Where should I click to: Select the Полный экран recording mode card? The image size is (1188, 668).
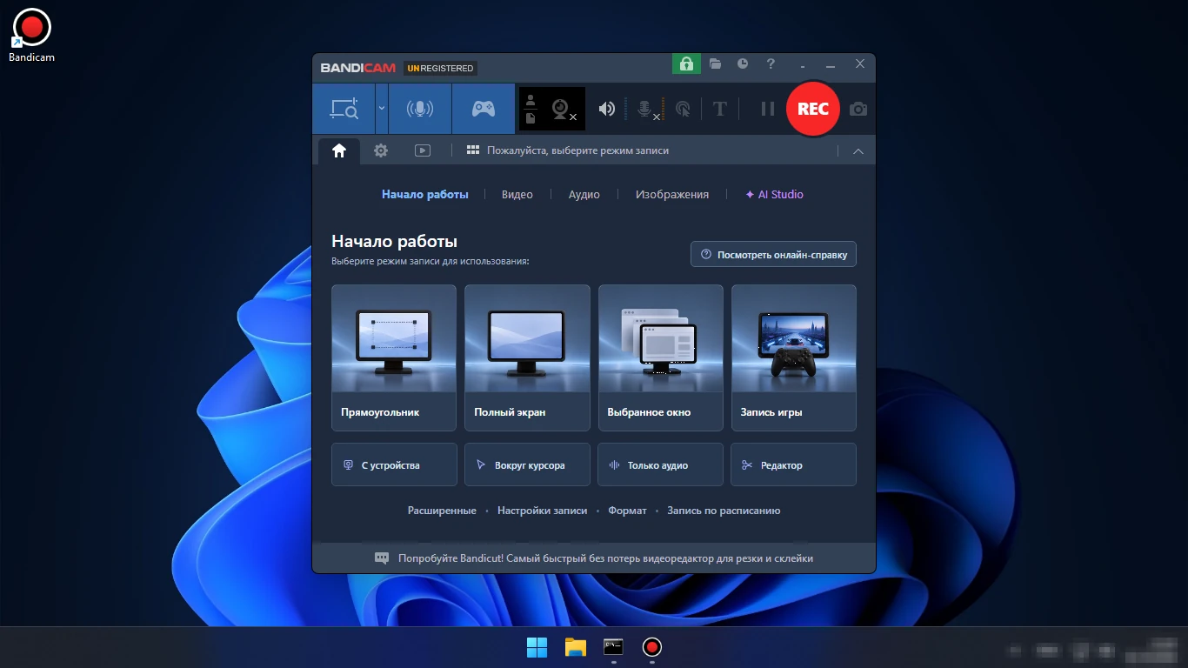click(x=527, y=357)
